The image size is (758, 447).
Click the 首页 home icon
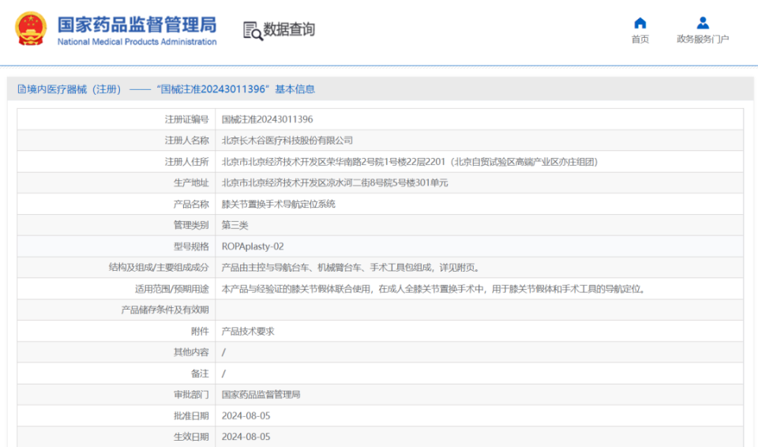(640, 23)
